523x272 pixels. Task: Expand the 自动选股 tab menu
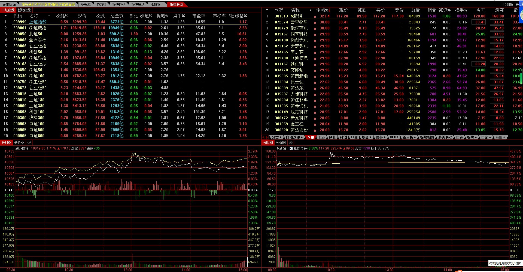click(x=302, y=137)
